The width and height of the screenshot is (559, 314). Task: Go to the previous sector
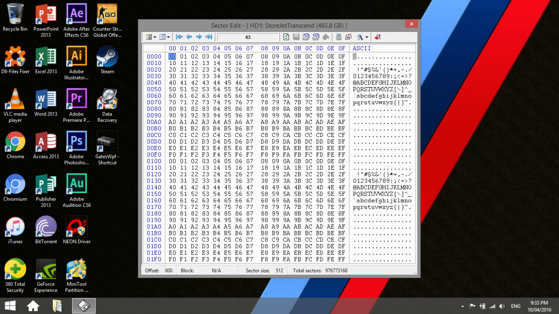point(189,37)
